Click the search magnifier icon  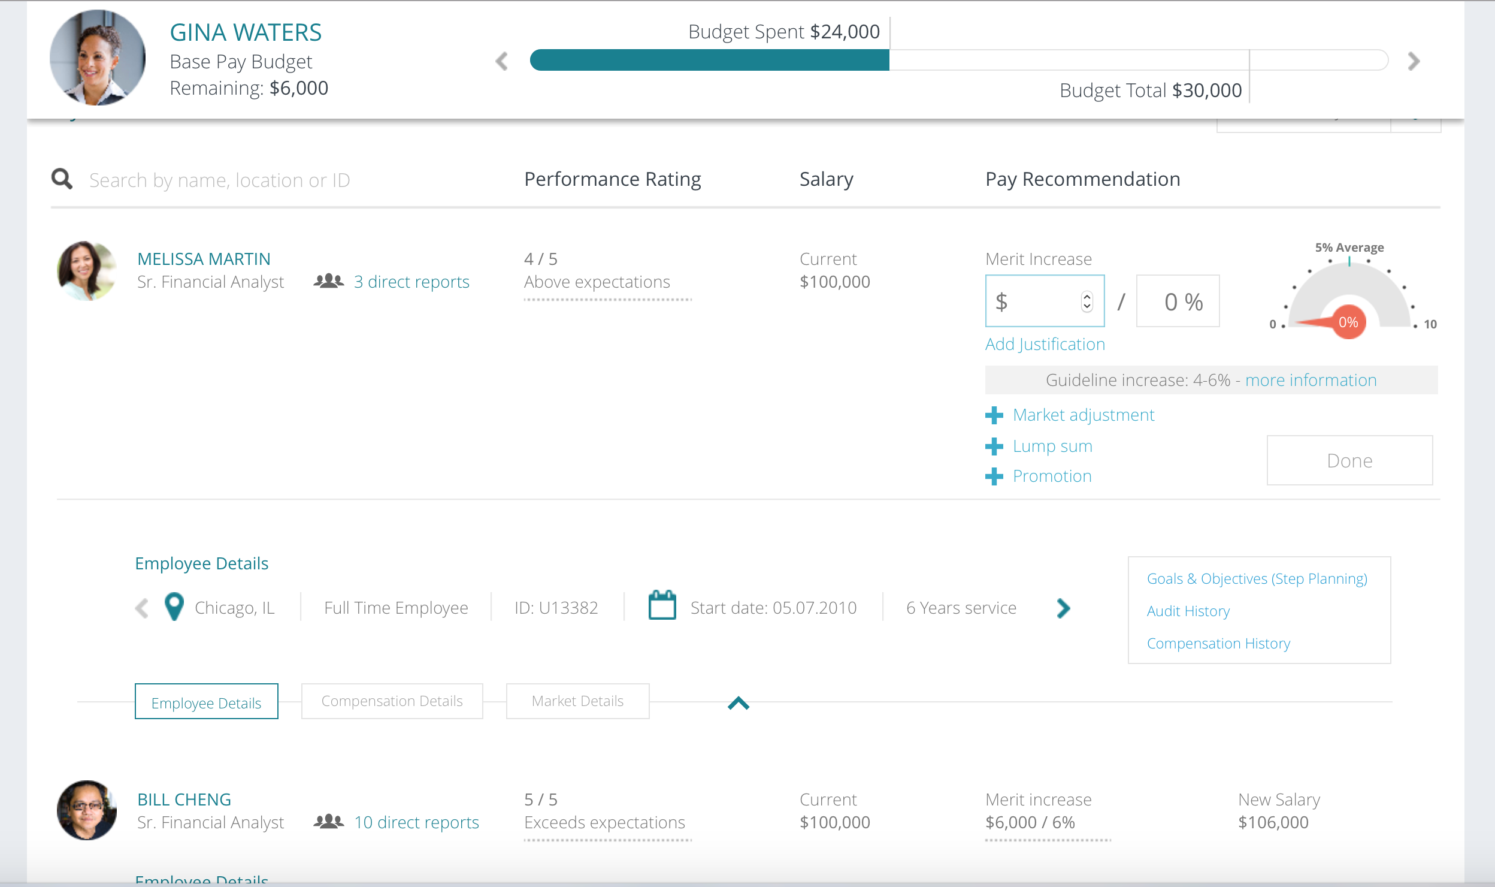click(62, 179)
